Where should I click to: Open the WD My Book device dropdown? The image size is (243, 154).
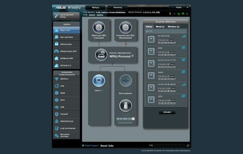125,119
